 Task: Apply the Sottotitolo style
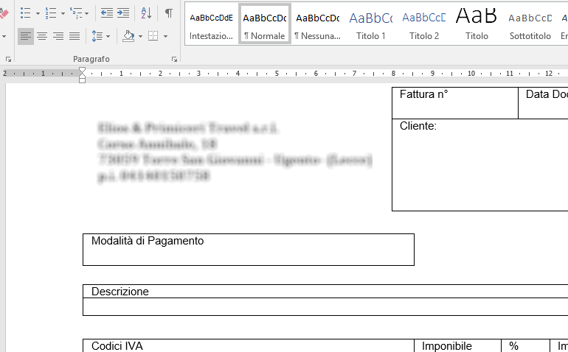click(530, 24)
